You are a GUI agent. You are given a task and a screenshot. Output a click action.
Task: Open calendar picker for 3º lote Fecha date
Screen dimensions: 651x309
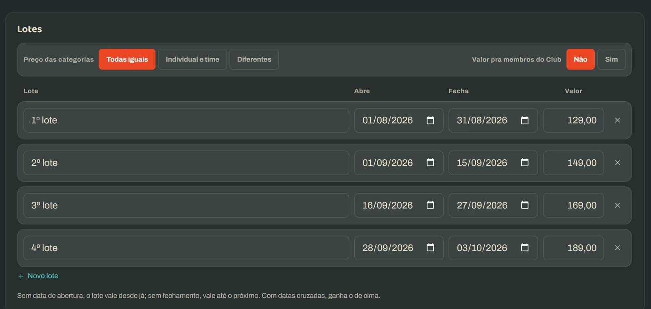point(524,205)
